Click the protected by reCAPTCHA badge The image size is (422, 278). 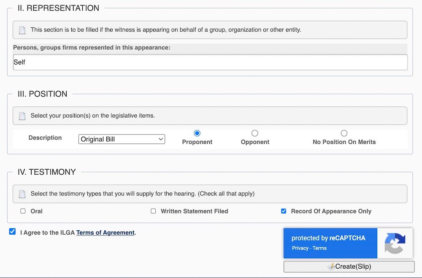(330, 238)
